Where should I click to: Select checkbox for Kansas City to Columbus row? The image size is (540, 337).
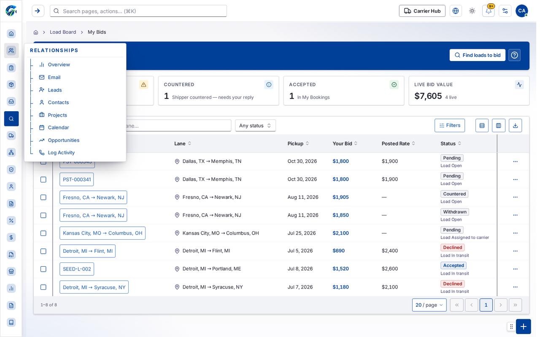click(x=43, y=233)
